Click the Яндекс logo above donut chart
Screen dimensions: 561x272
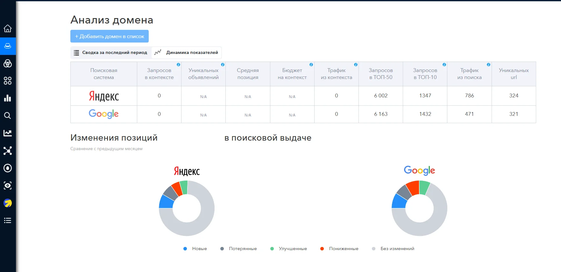point(187,171)
